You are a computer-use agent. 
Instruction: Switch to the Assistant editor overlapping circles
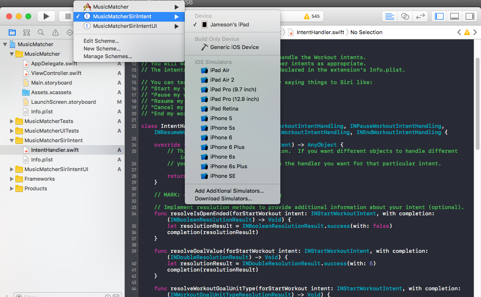click(405, 16)
